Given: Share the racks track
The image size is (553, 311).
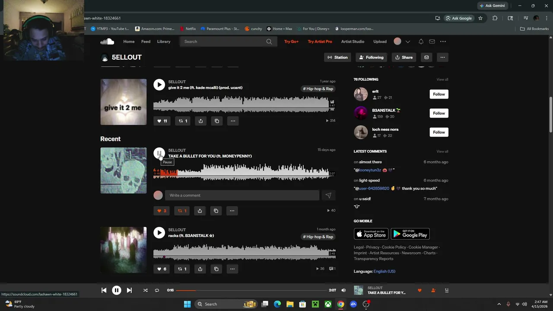Looking at the screenshot, I should click(200, 269).
